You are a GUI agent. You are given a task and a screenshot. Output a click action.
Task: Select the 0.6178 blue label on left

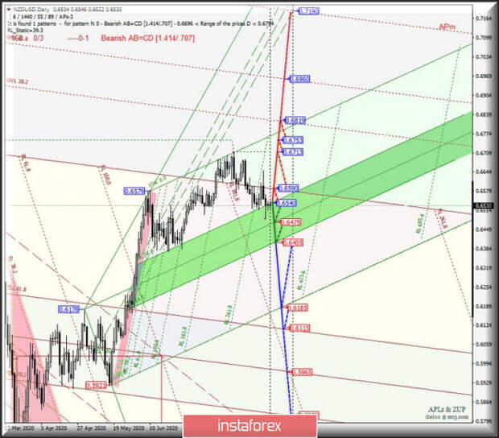[68, 309]
